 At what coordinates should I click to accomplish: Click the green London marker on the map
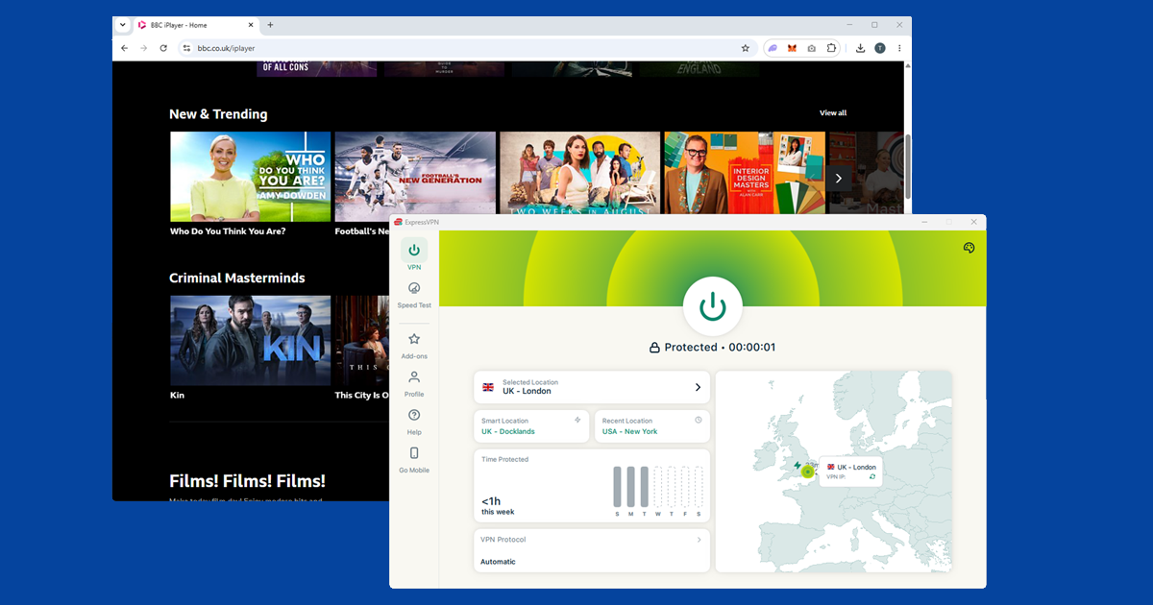[x=808, y=472]
